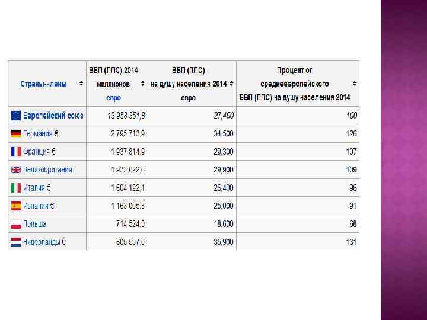Viewport: 427px width, 320px height.
Task: Click the Italian flag icon
Action: [15, 188]
